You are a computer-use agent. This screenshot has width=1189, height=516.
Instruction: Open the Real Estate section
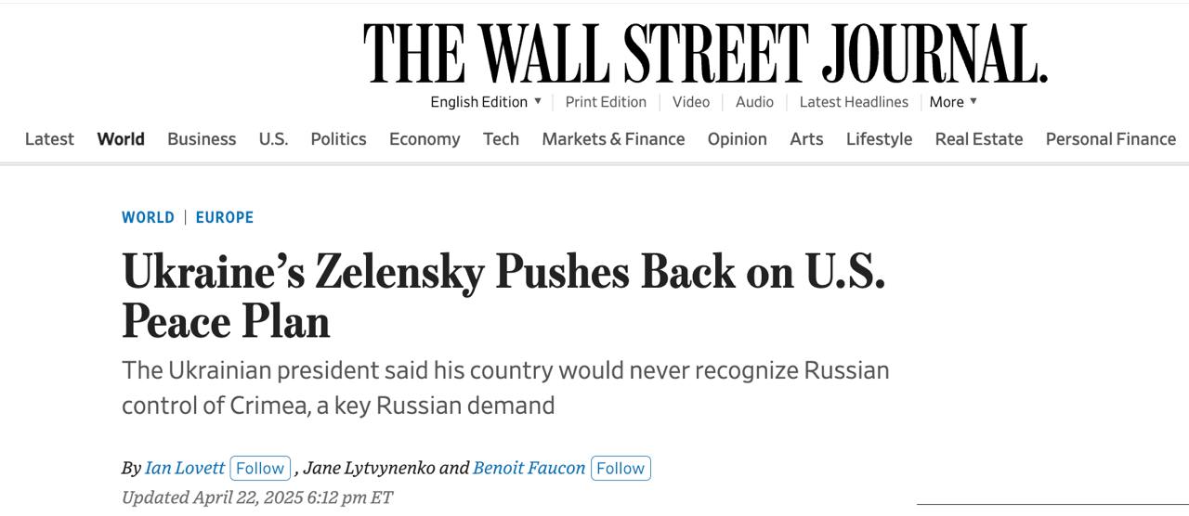978,139
